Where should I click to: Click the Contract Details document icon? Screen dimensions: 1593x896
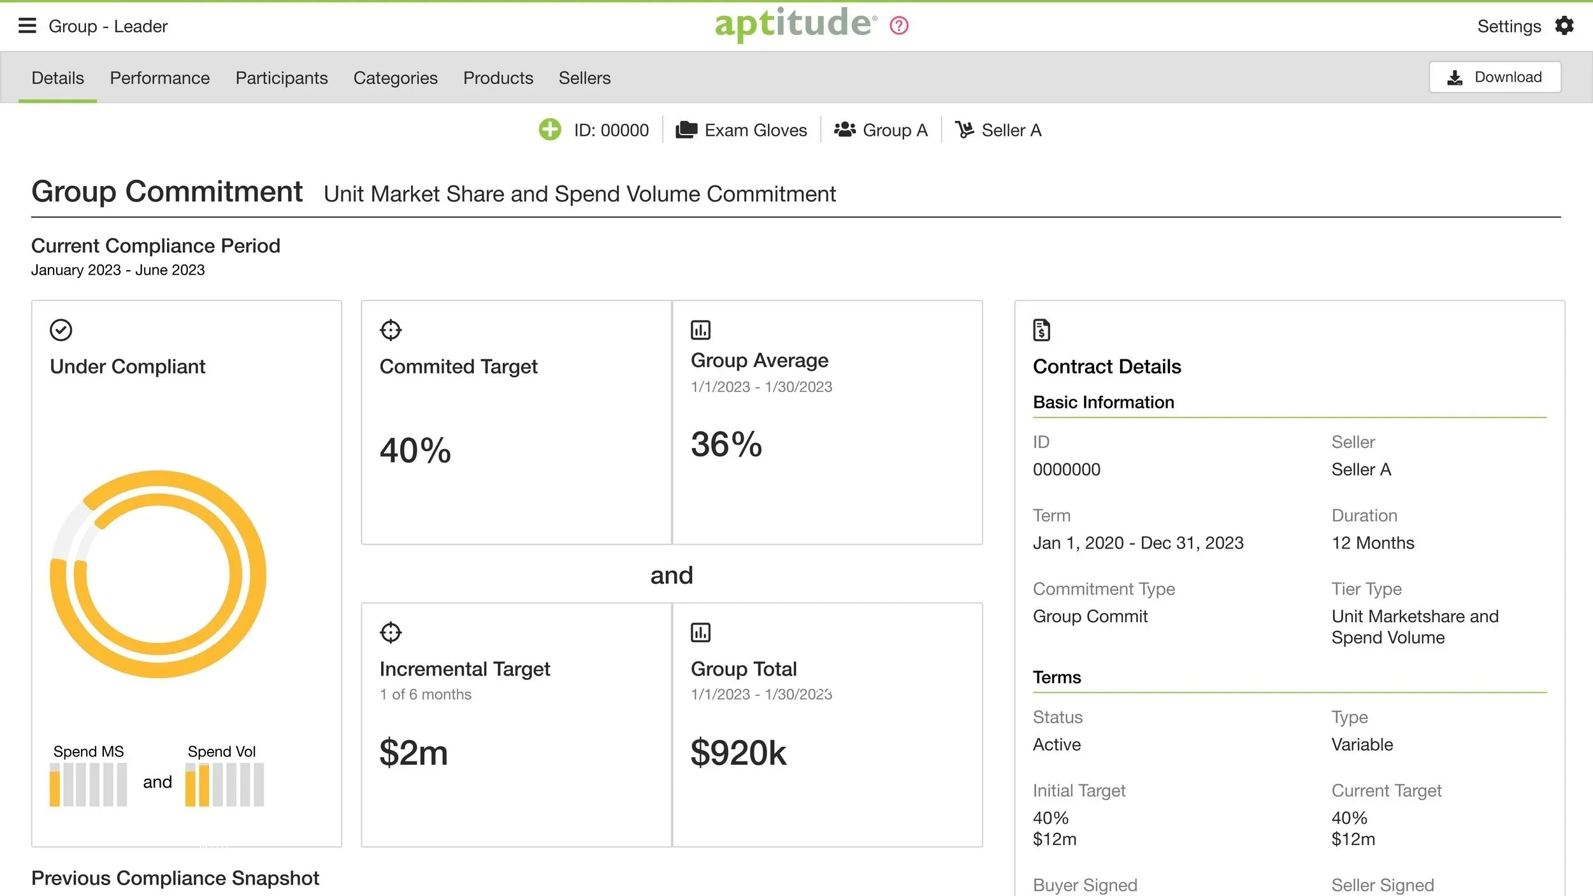[x=1041, y=330]
